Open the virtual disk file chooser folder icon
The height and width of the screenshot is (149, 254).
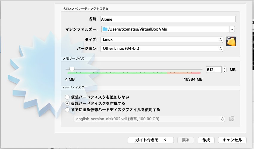(x=232, y=119)
